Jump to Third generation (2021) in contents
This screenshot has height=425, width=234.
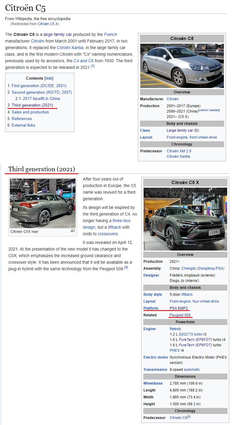coord(32,105)
